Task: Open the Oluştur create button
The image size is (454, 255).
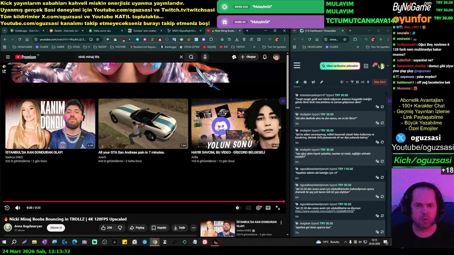Action: click(248, 57)
